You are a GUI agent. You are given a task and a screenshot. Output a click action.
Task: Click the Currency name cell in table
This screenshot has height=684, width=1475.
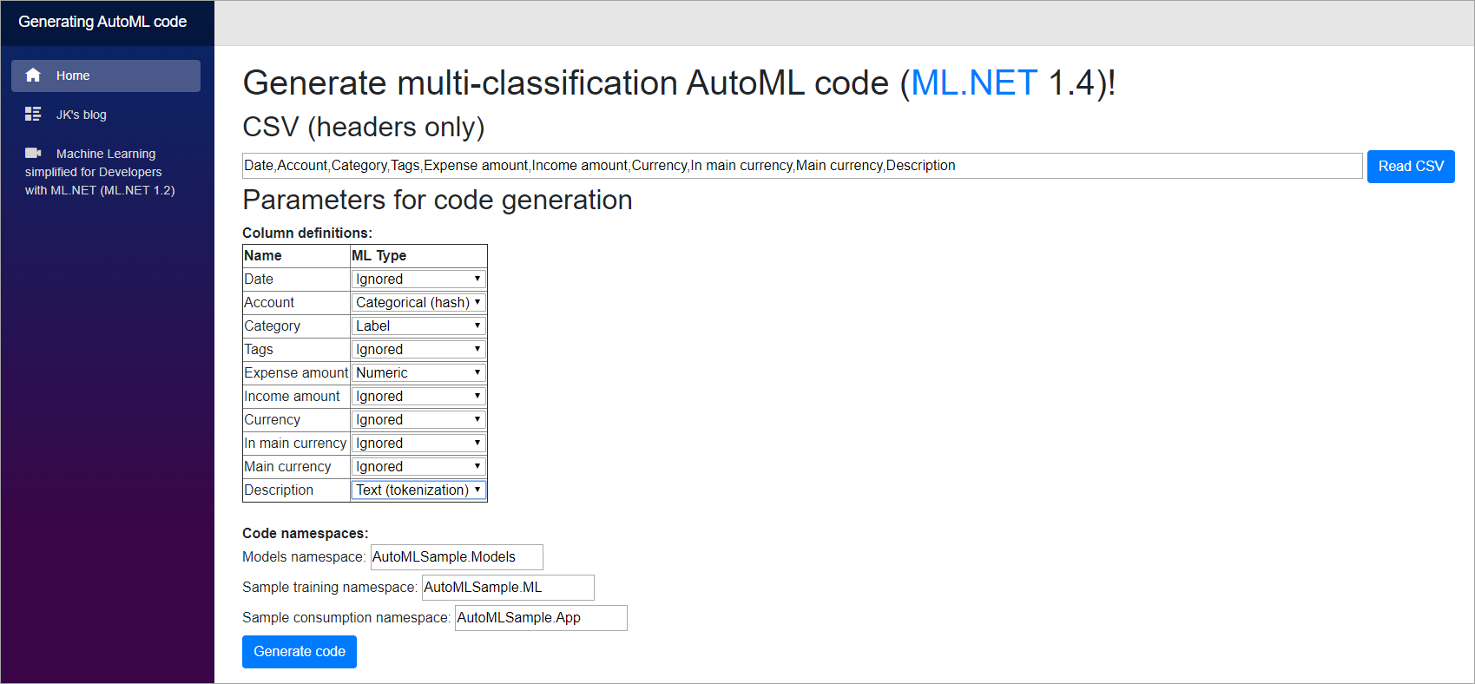point(296,419)
